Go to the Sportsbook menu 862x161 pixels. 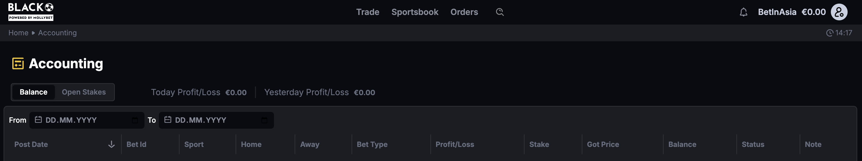tap(415, 12)
